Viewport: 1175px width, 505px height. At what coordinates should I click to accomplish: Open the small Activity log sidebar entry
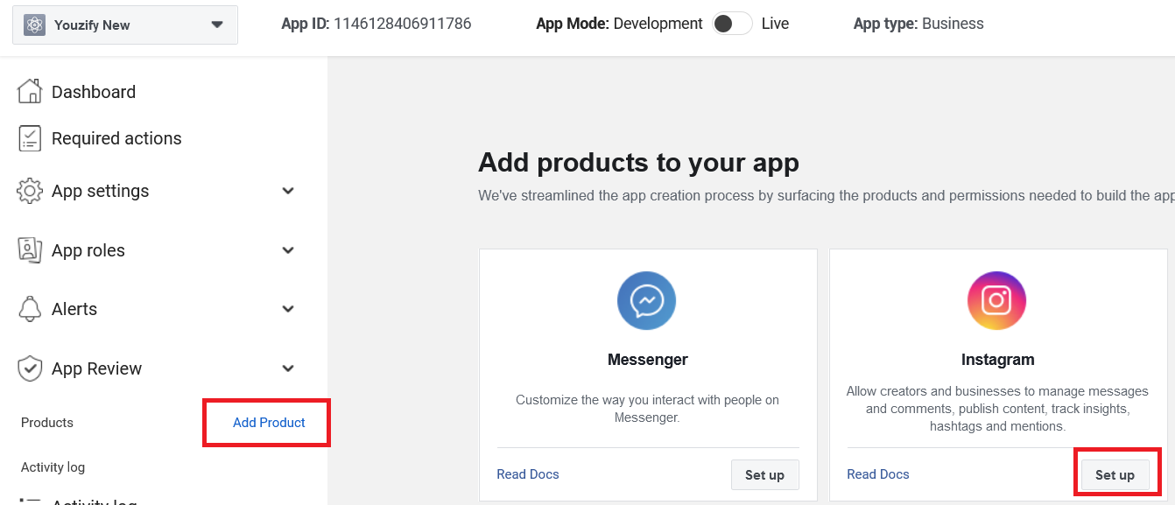(x=53, y=467)
